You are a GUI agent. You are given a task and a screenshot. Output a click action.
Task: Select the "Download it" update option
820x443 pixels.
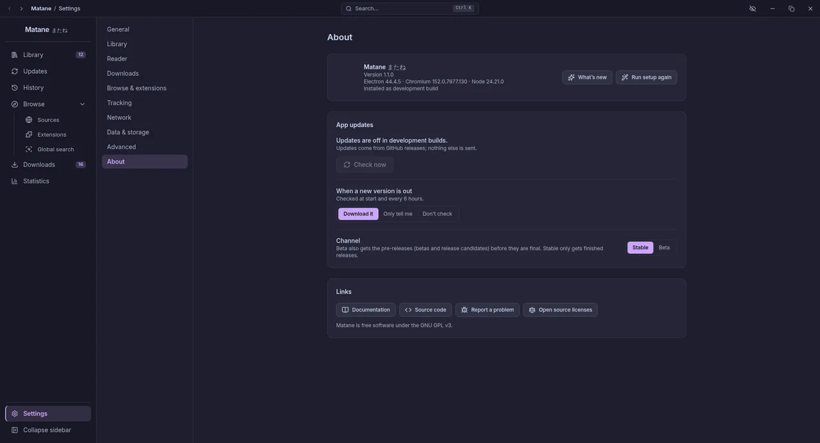[358, 214]
